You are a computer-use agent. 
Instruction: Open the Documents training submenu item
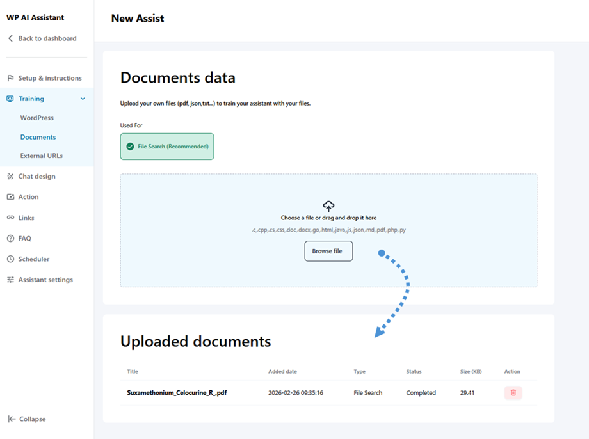click(38, 137)
